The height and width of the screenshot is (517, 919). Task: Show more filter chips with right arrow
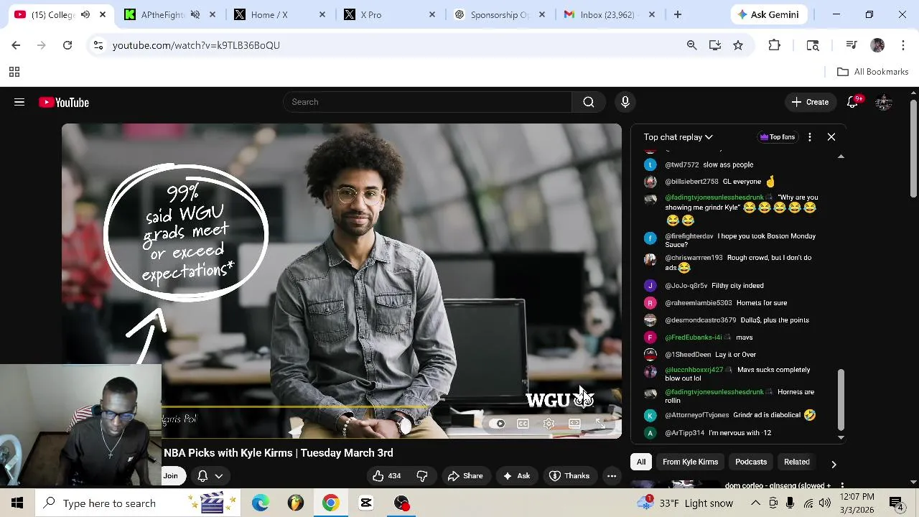pos(834,464)
